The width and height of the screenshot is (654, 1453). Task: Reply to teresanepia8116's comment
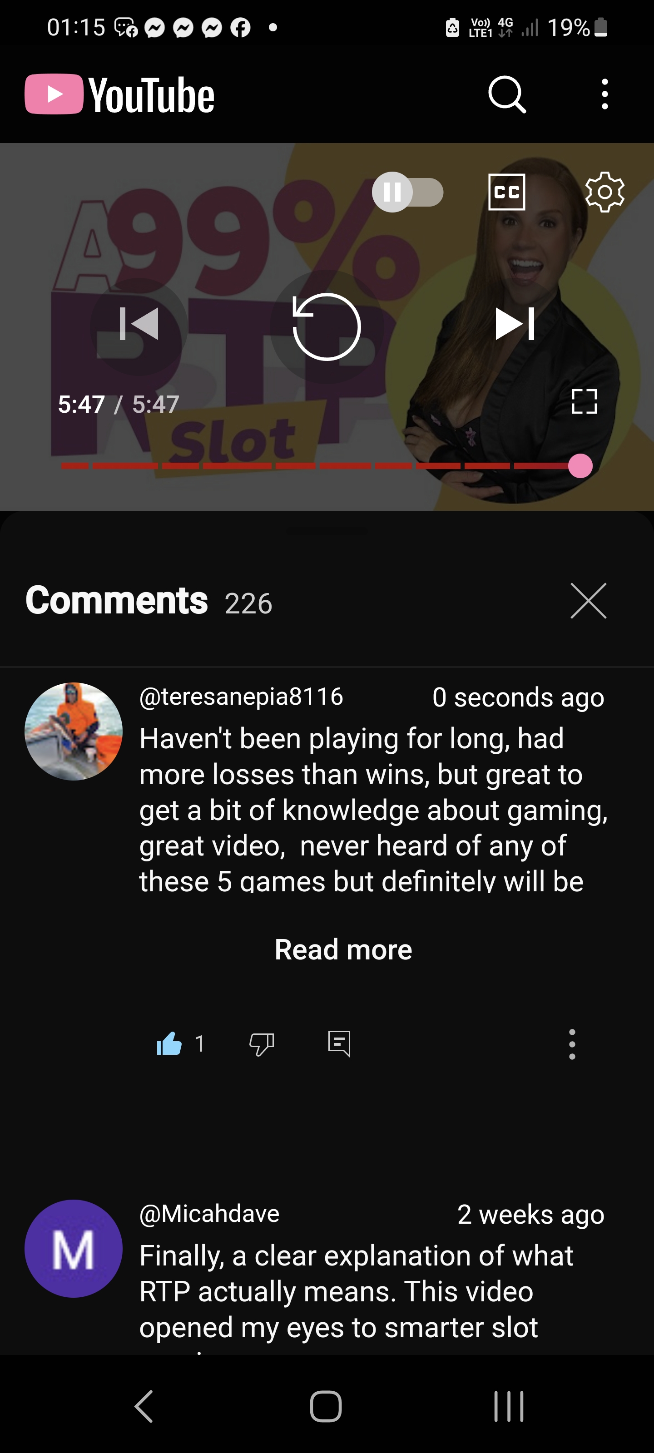[339, 1043]
